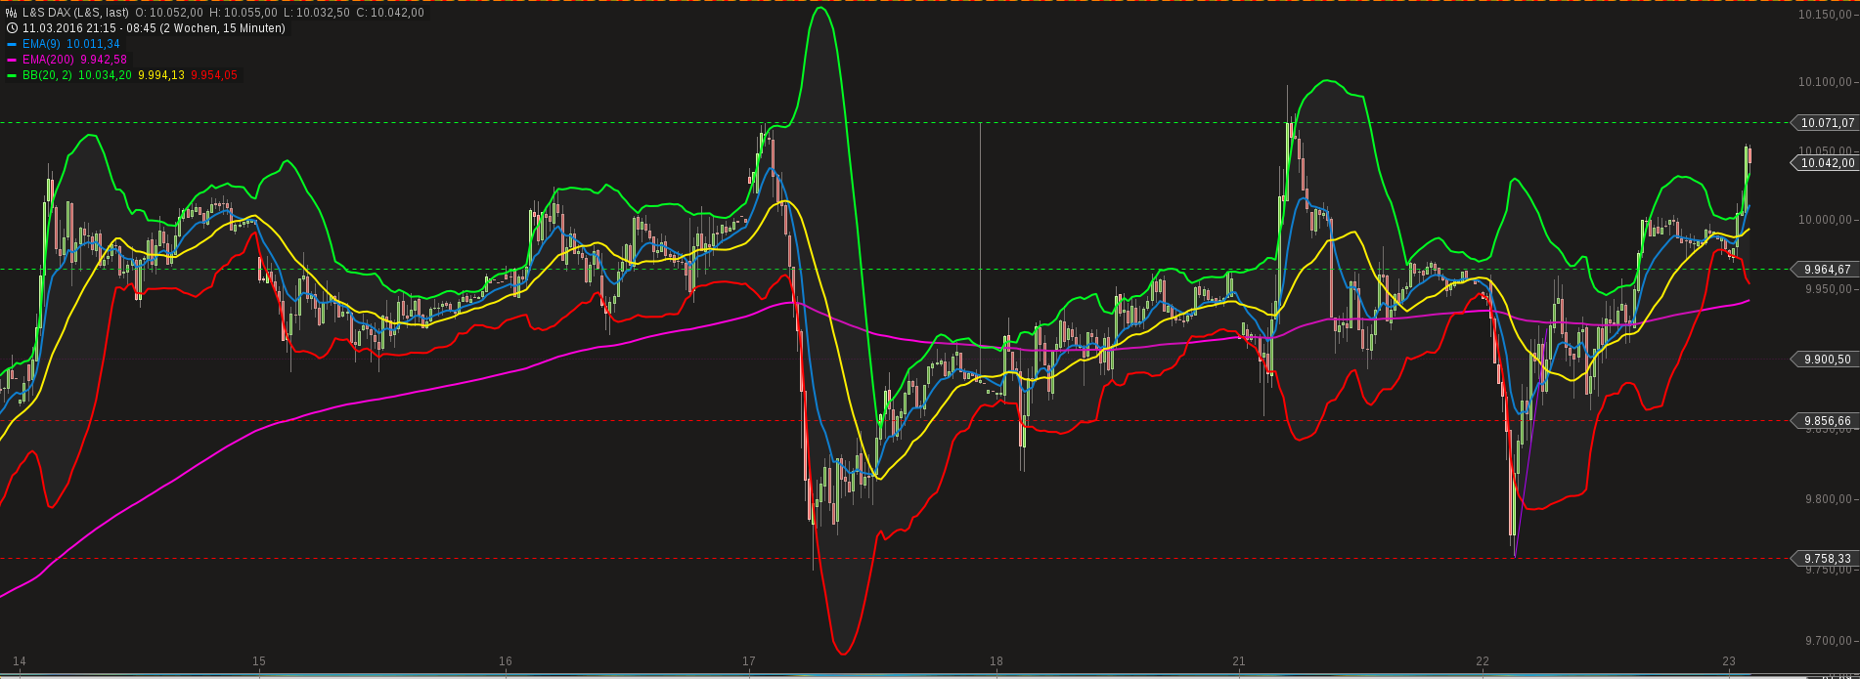This screenshot has width=1860, height=679.
Task: Click the EMA(200) value 9.942,58
Action: 104,60
